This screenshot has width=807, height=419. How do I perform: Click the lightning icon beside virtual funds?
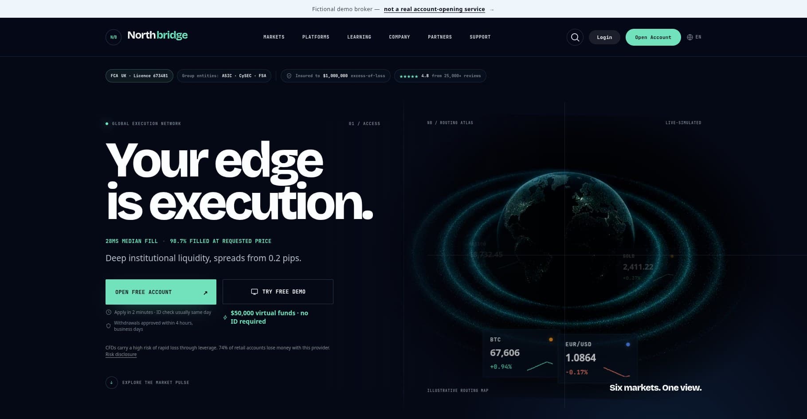click(x=225, y=317)
